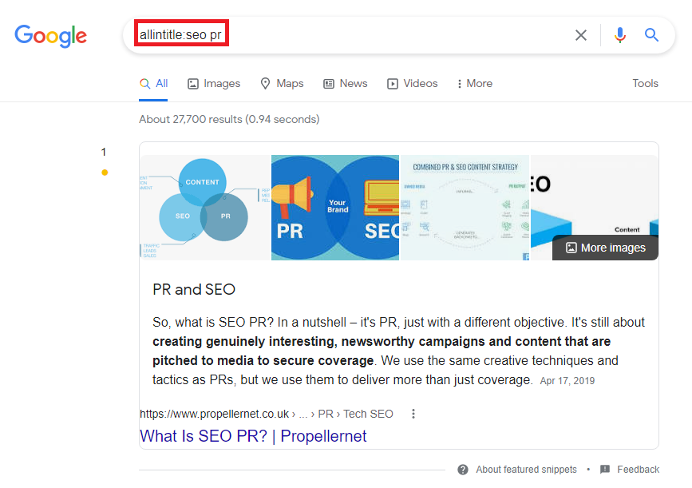This screenshot has width=692, height=488.
Task: Switch to the Images tab
Action: 214,83
